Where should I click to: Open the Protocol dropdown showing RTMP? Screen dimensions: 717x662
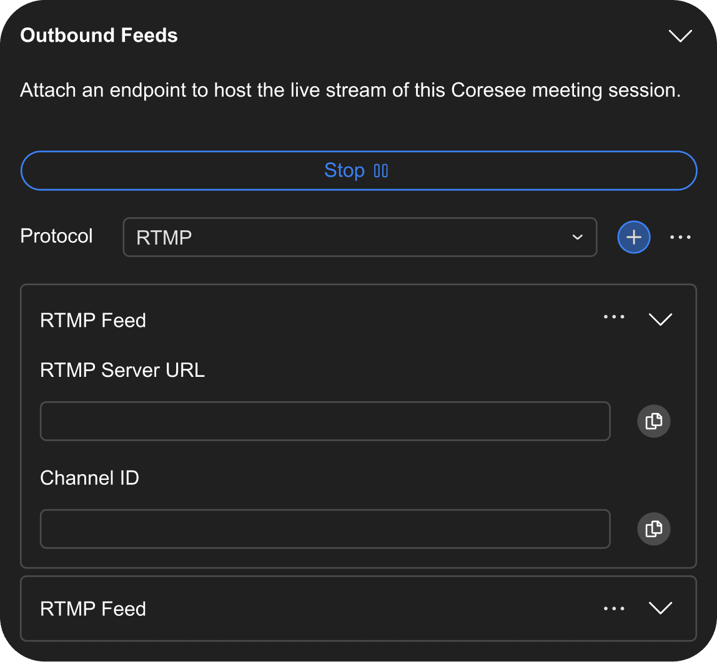click(359, 237)
